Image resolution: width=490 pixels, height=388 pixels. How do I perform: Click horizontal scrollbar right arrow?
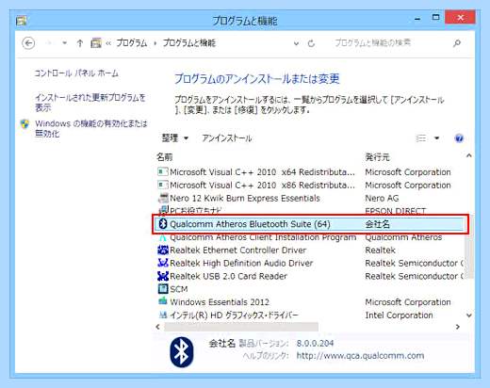pos(458,327)
